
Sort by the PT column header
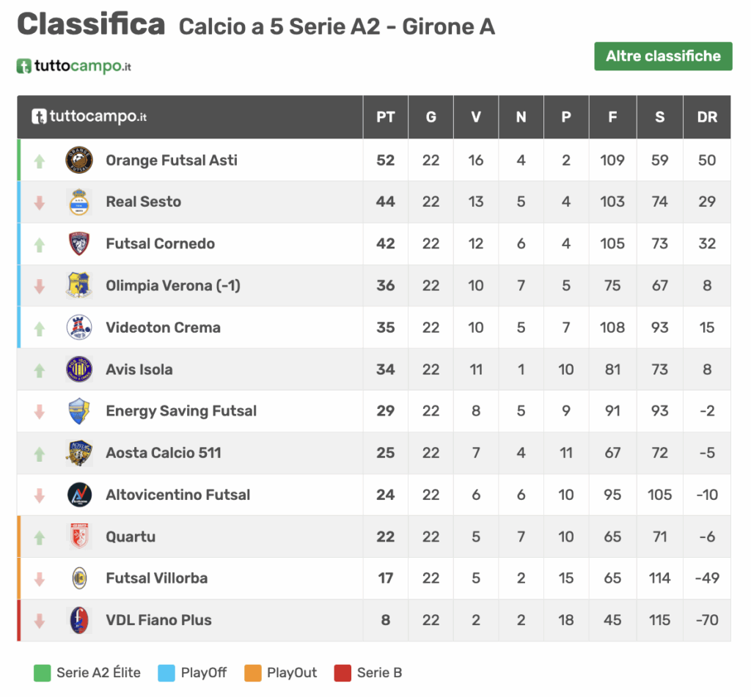click(385, 117)
